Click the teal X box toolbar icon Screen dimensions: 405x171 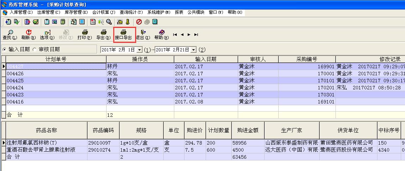(x=155, y=22)
